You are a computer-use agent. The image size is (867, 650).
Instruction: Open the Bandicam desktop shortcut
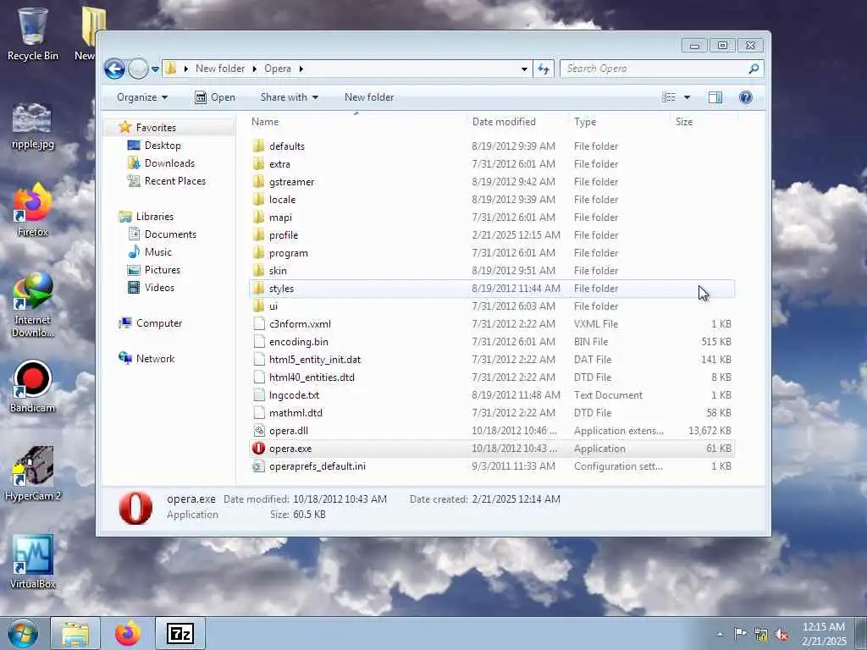tap(32, 387)
